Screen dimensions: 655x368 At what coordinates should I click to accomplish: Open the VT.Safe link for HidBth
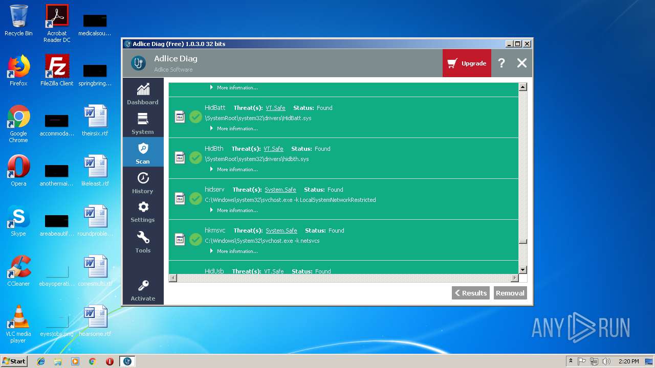pos(273,149)
